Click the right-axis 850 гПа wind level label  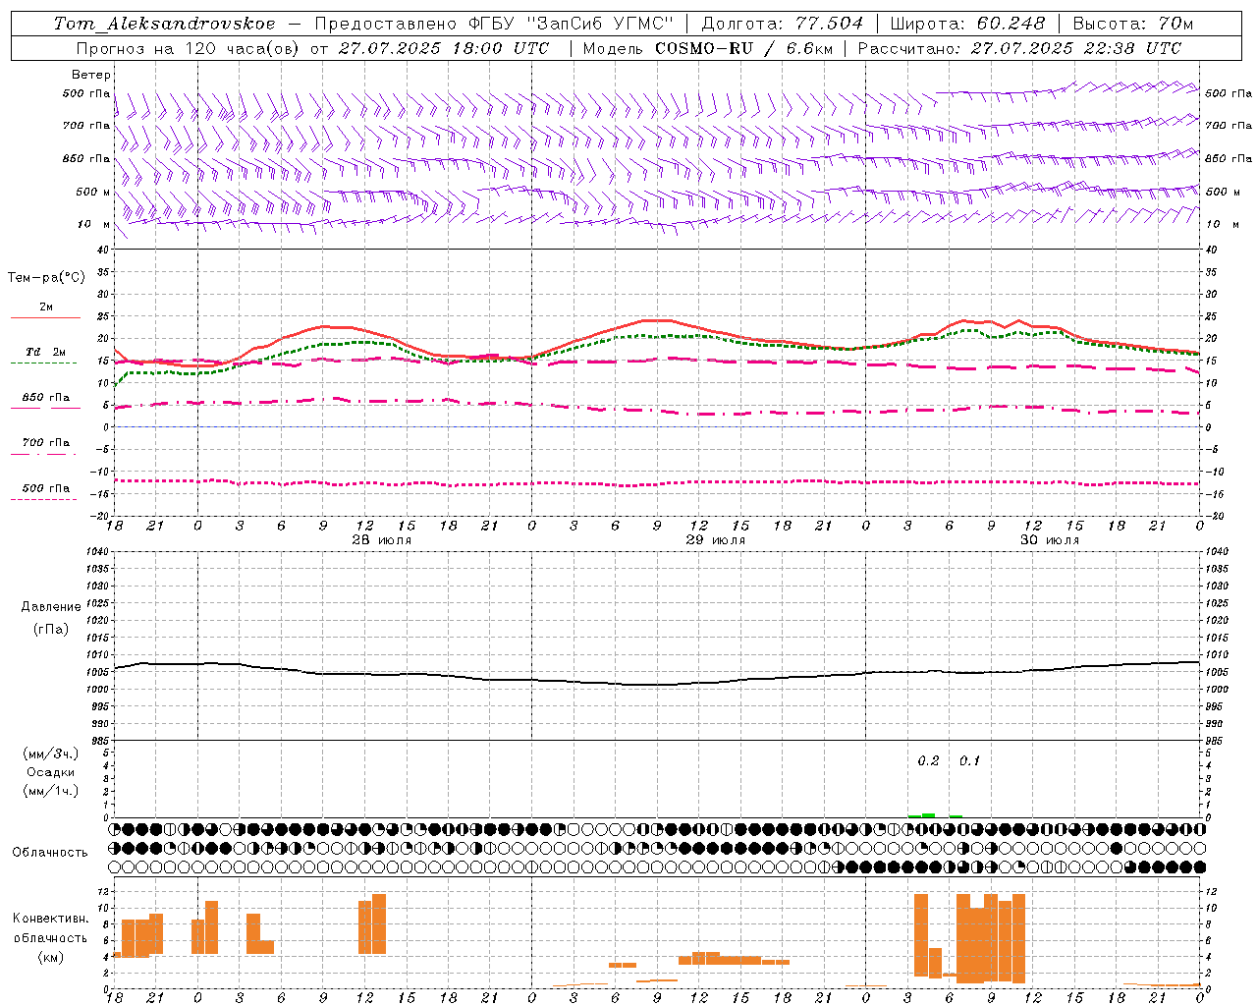pyautogui.click(x=1229, y=158)
